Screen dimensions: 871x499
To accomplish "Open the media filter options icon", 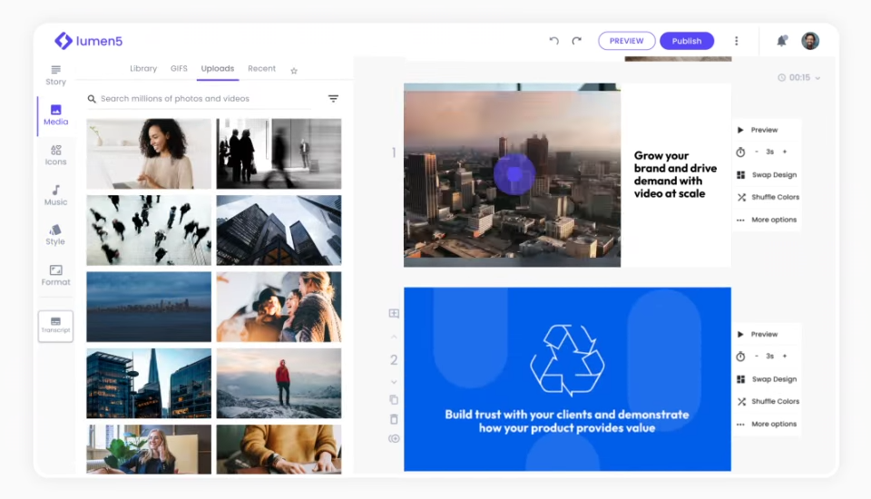I will pos(333,98).
